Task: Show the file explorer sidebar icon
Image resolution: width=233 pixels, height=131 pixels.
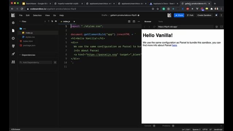Action: [x=13, y=31]
